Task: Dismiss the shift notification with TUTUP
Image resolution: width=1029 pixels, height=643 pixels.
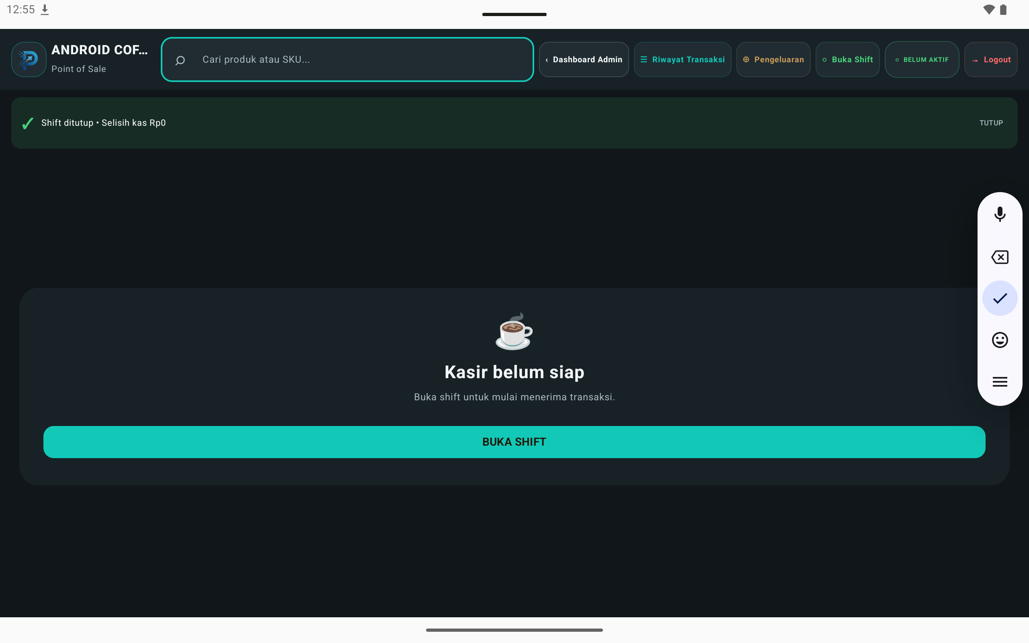Action: click(x=991, y=123)
